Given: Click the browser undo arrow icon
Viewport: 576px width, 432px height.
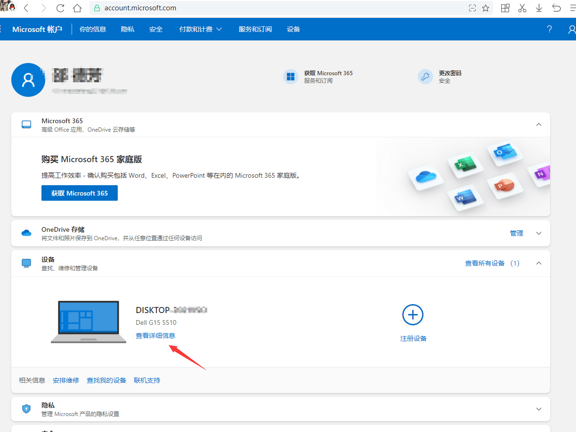Looking at the screenshot, I should click(x=557, y=8).
